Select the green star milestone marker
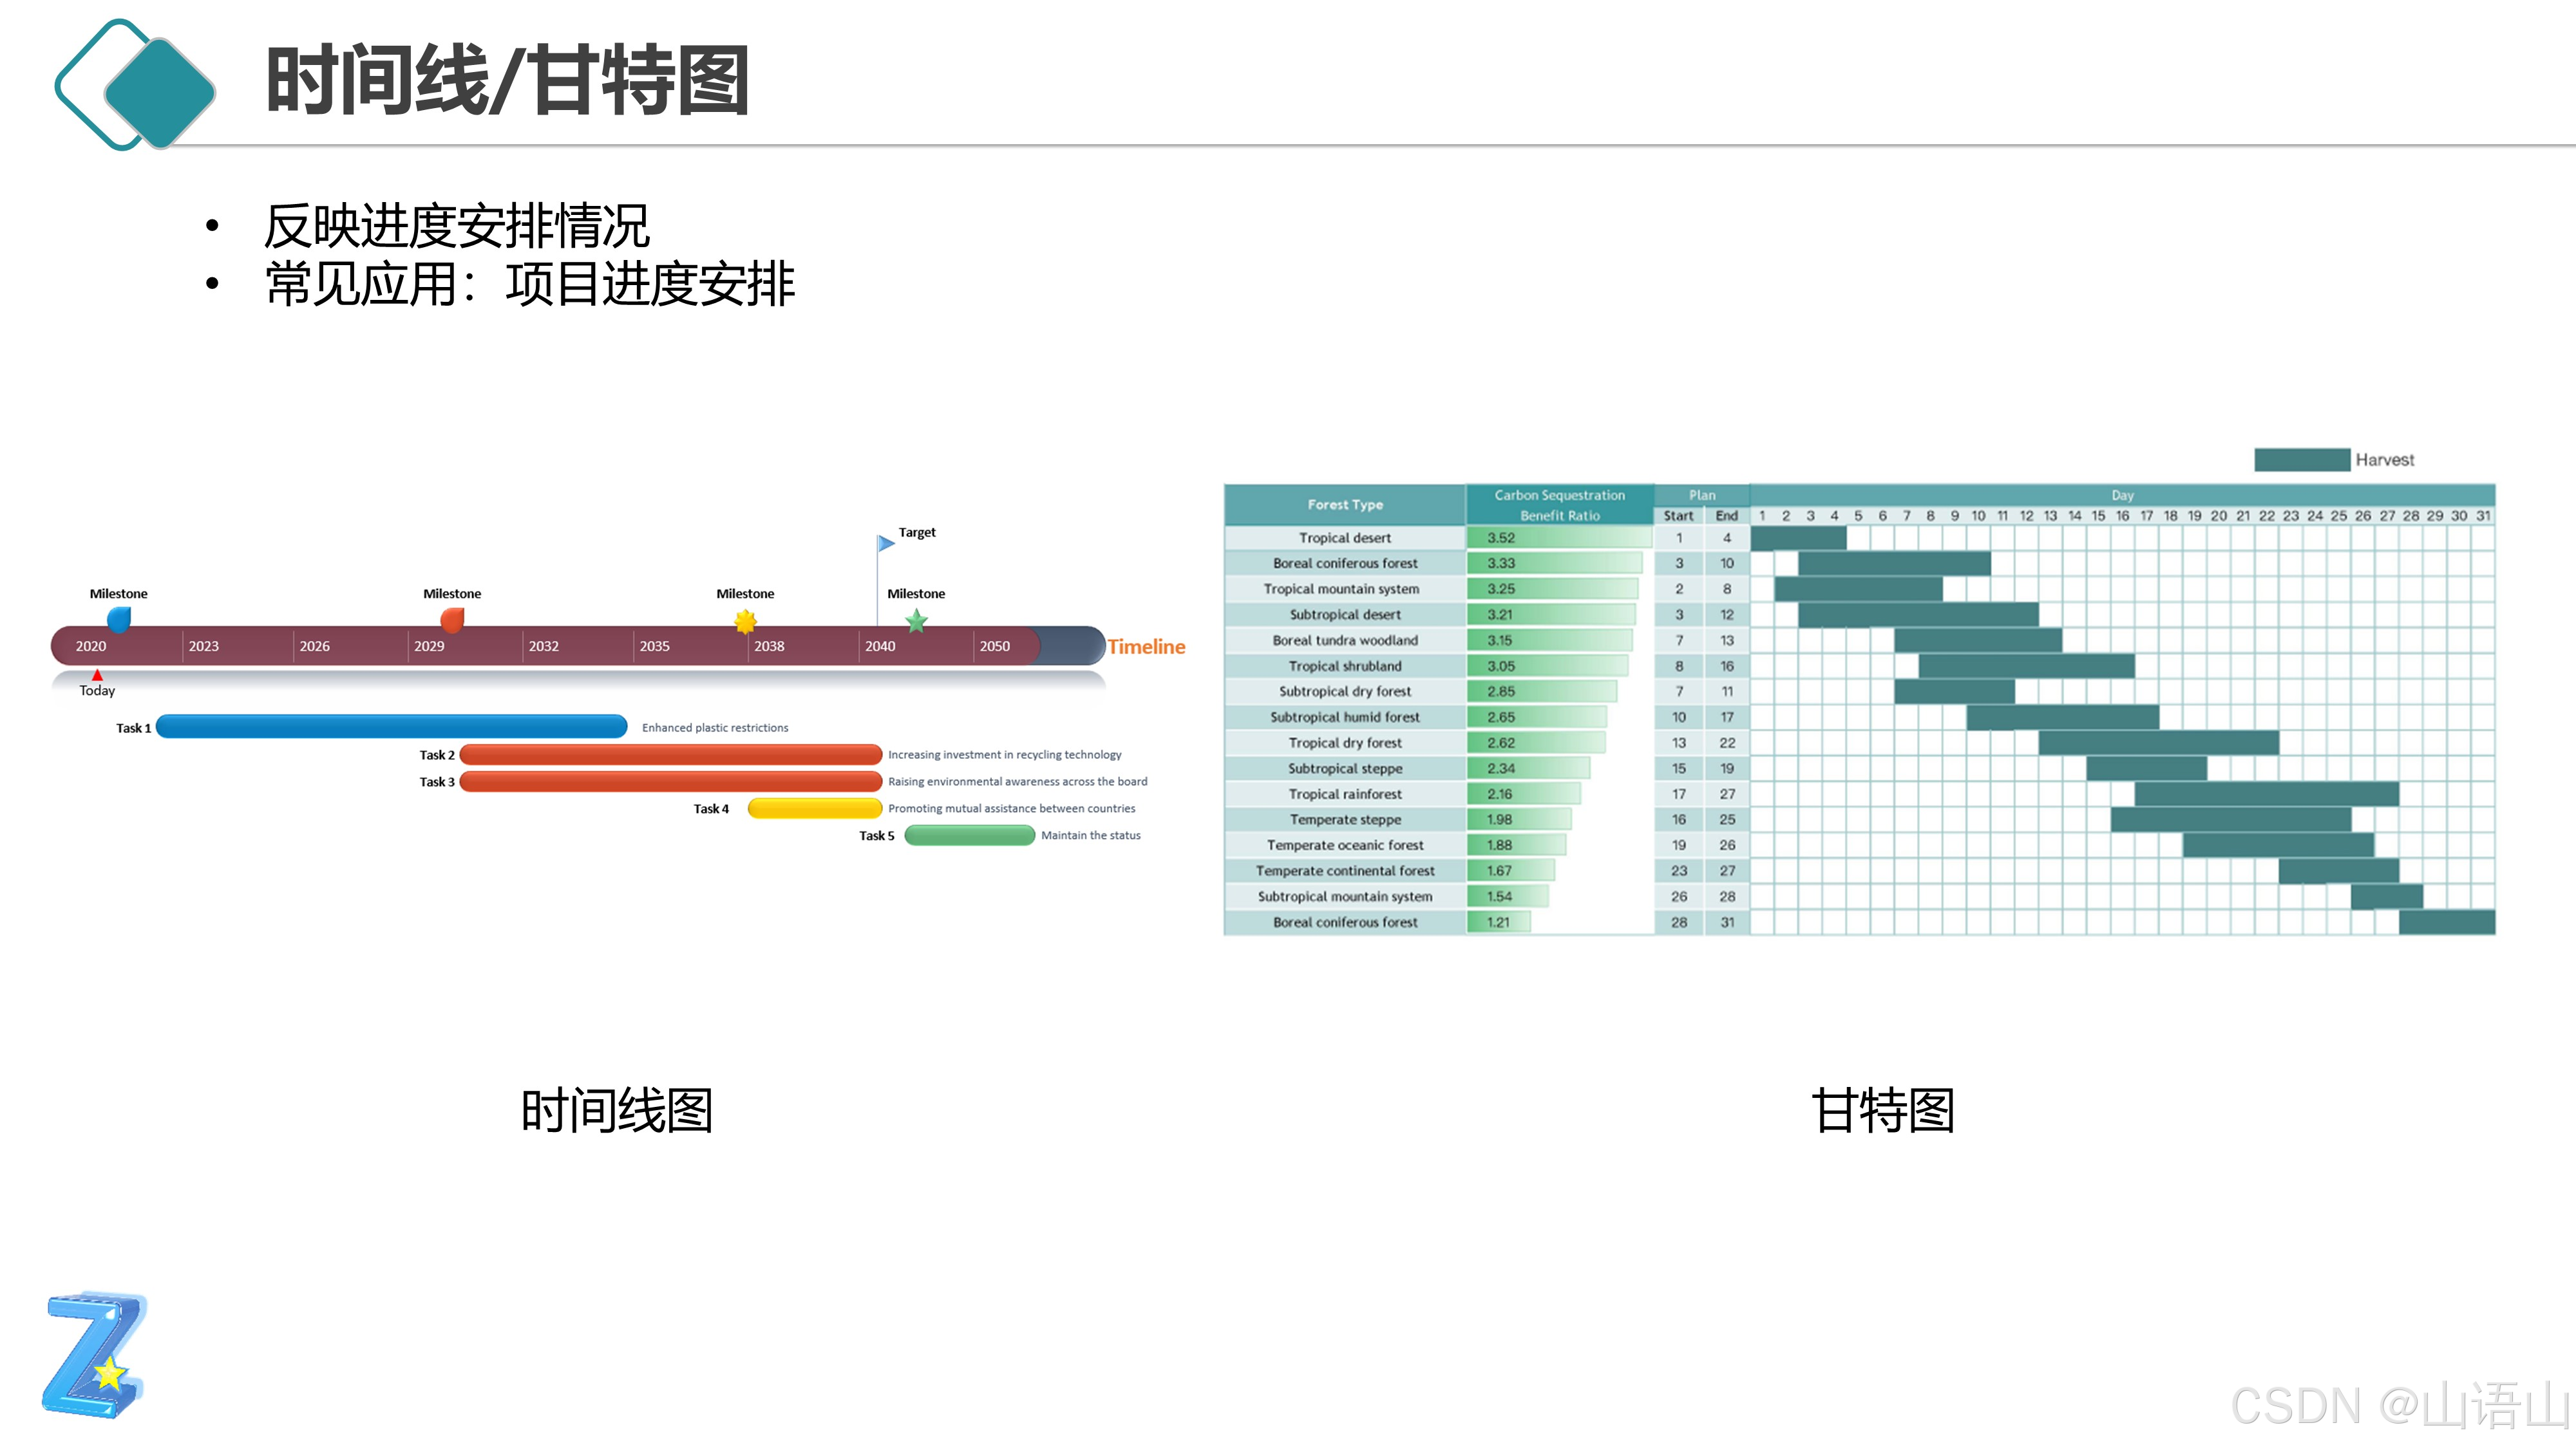Viewport: 2576px width, 1448px height. 916,622
